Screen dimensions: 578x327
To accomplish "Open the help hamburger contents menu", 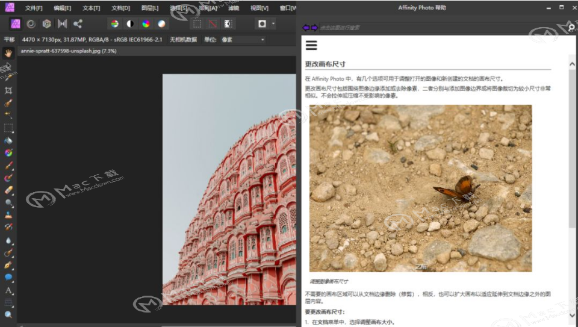I will coord(311,45).
